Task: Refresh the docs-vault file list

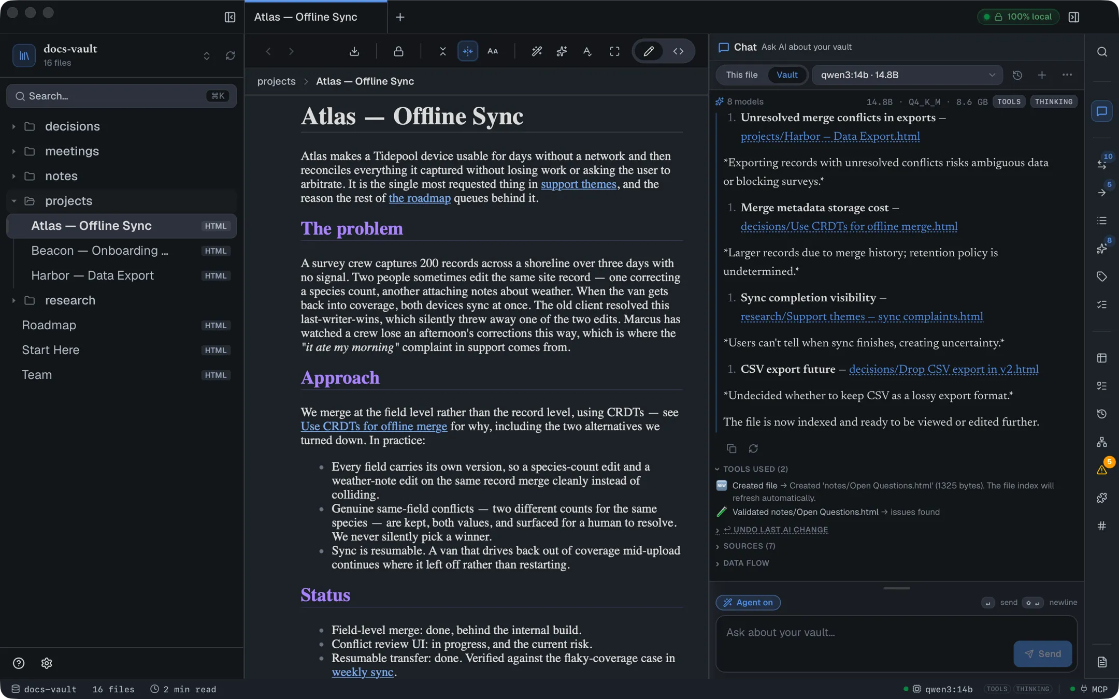Action: [x=231, y=55]
